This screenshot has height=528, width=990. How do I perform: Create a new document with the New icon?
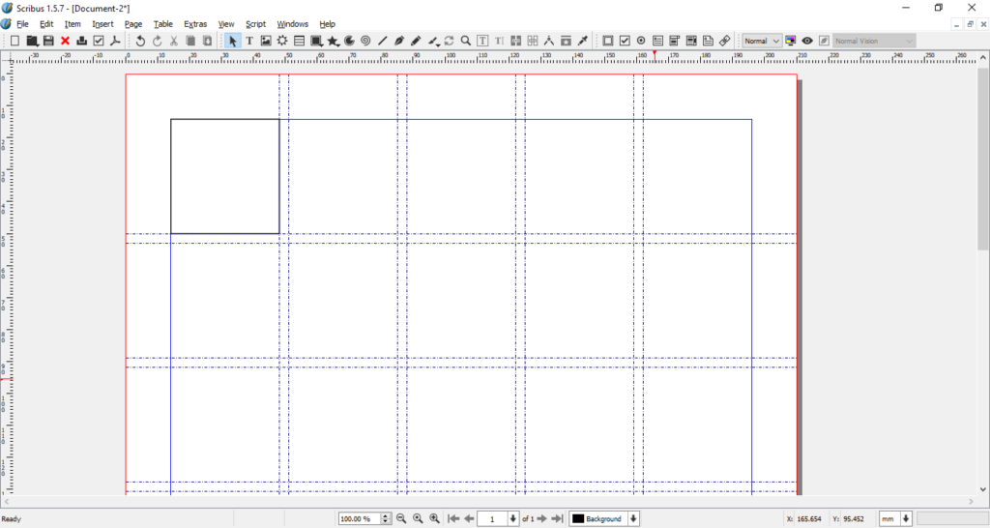tap(15, 41)
